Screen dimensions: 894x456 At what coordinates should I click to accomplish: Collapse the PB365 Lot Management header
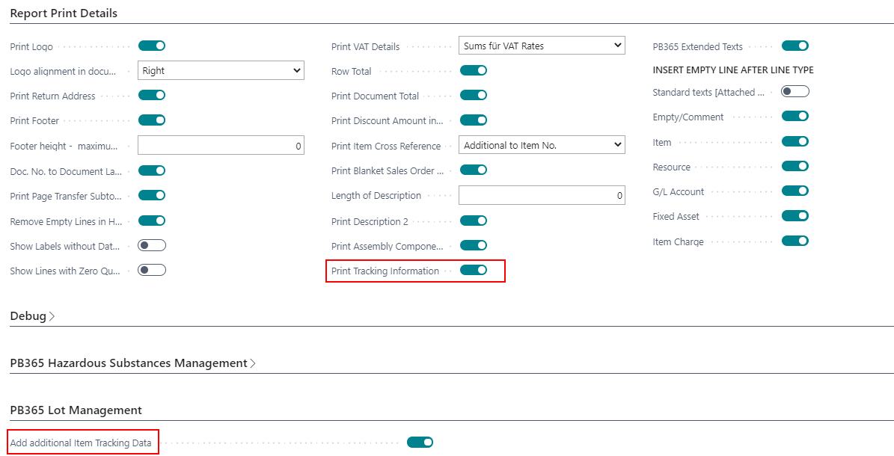coord(76,410)
